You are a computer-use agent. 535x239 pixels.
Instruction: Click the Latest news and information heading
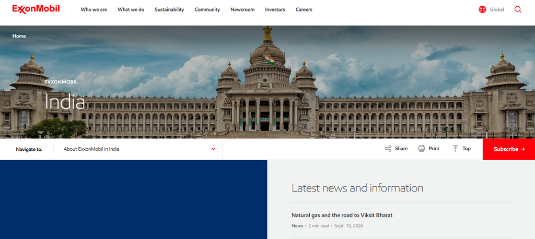pos(357,188)
